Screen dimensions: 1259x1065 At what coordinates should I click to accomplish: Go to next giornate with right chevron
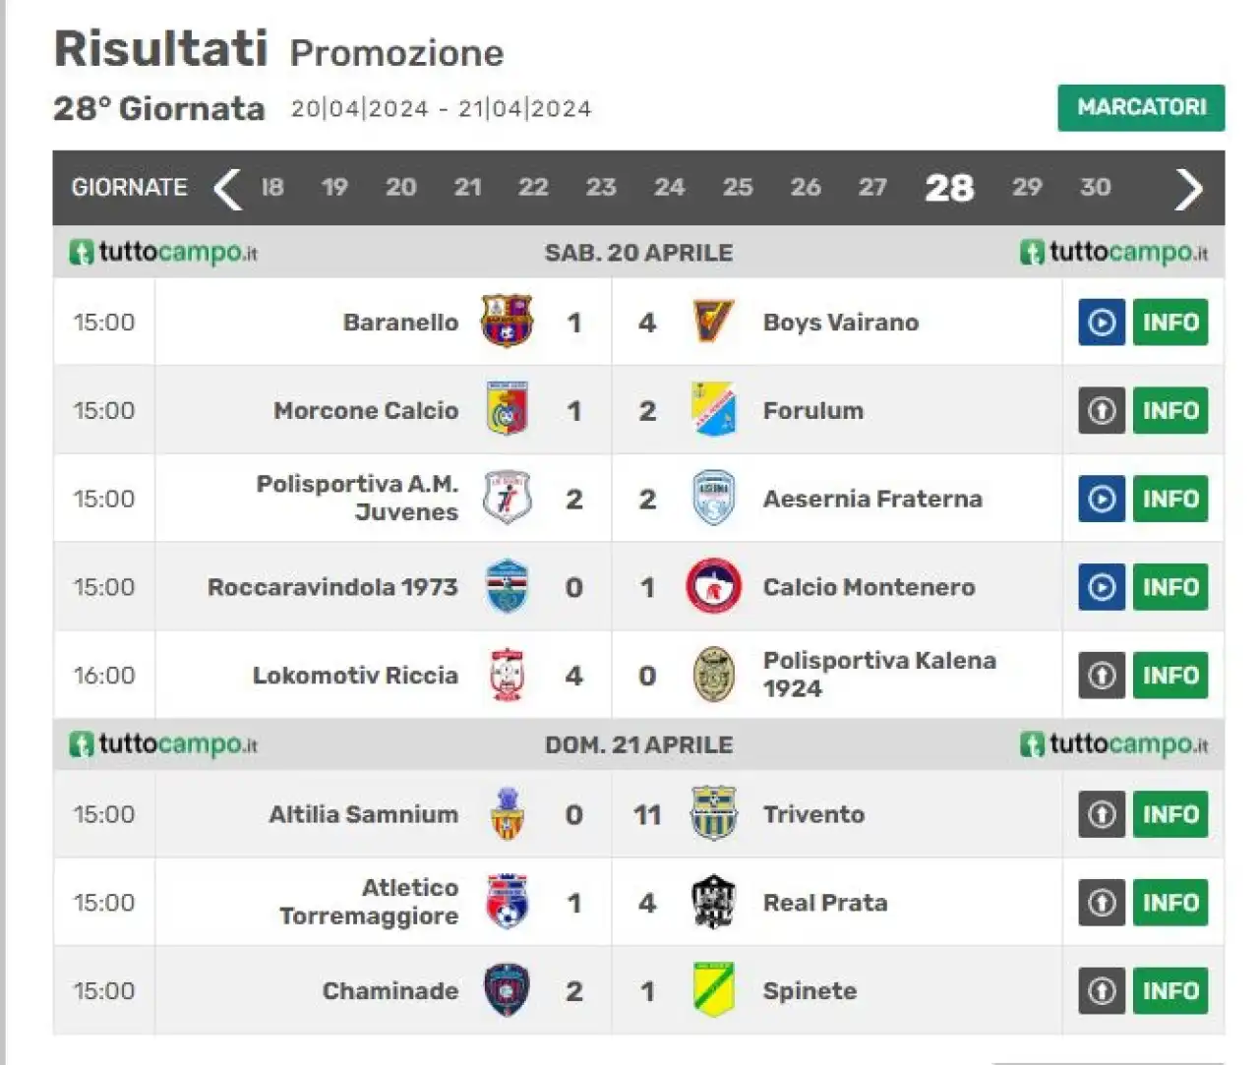pos(1188,188)
